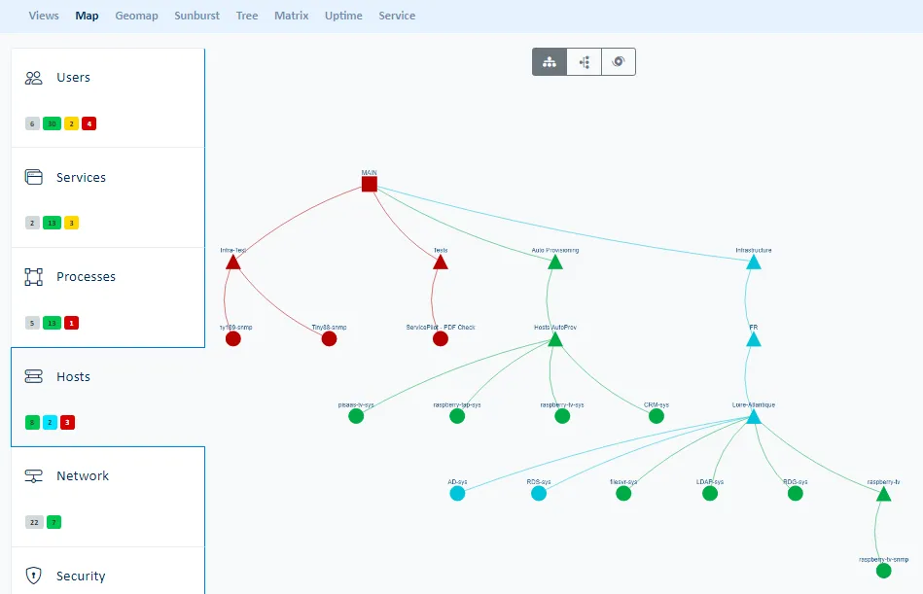Select the horizontal tree layout icon
Image resolution: width=923 pixels, height=594 pixels.
tap(584, 62)
